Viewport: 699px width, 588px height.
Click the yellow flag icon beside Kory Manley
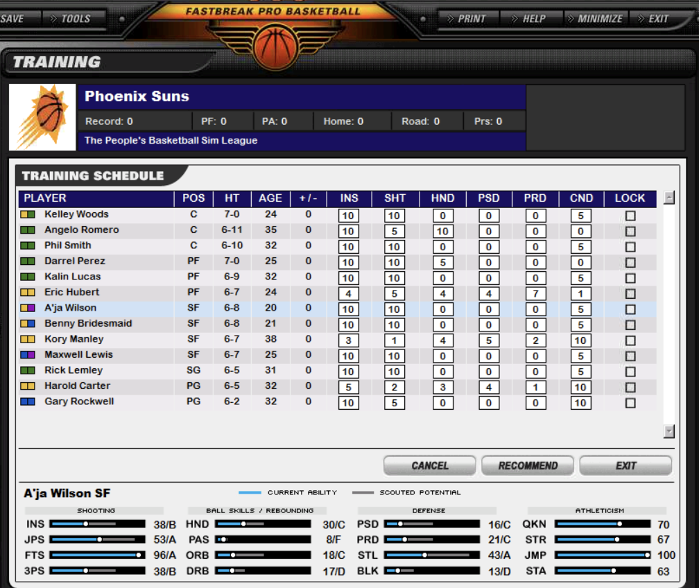28,339
